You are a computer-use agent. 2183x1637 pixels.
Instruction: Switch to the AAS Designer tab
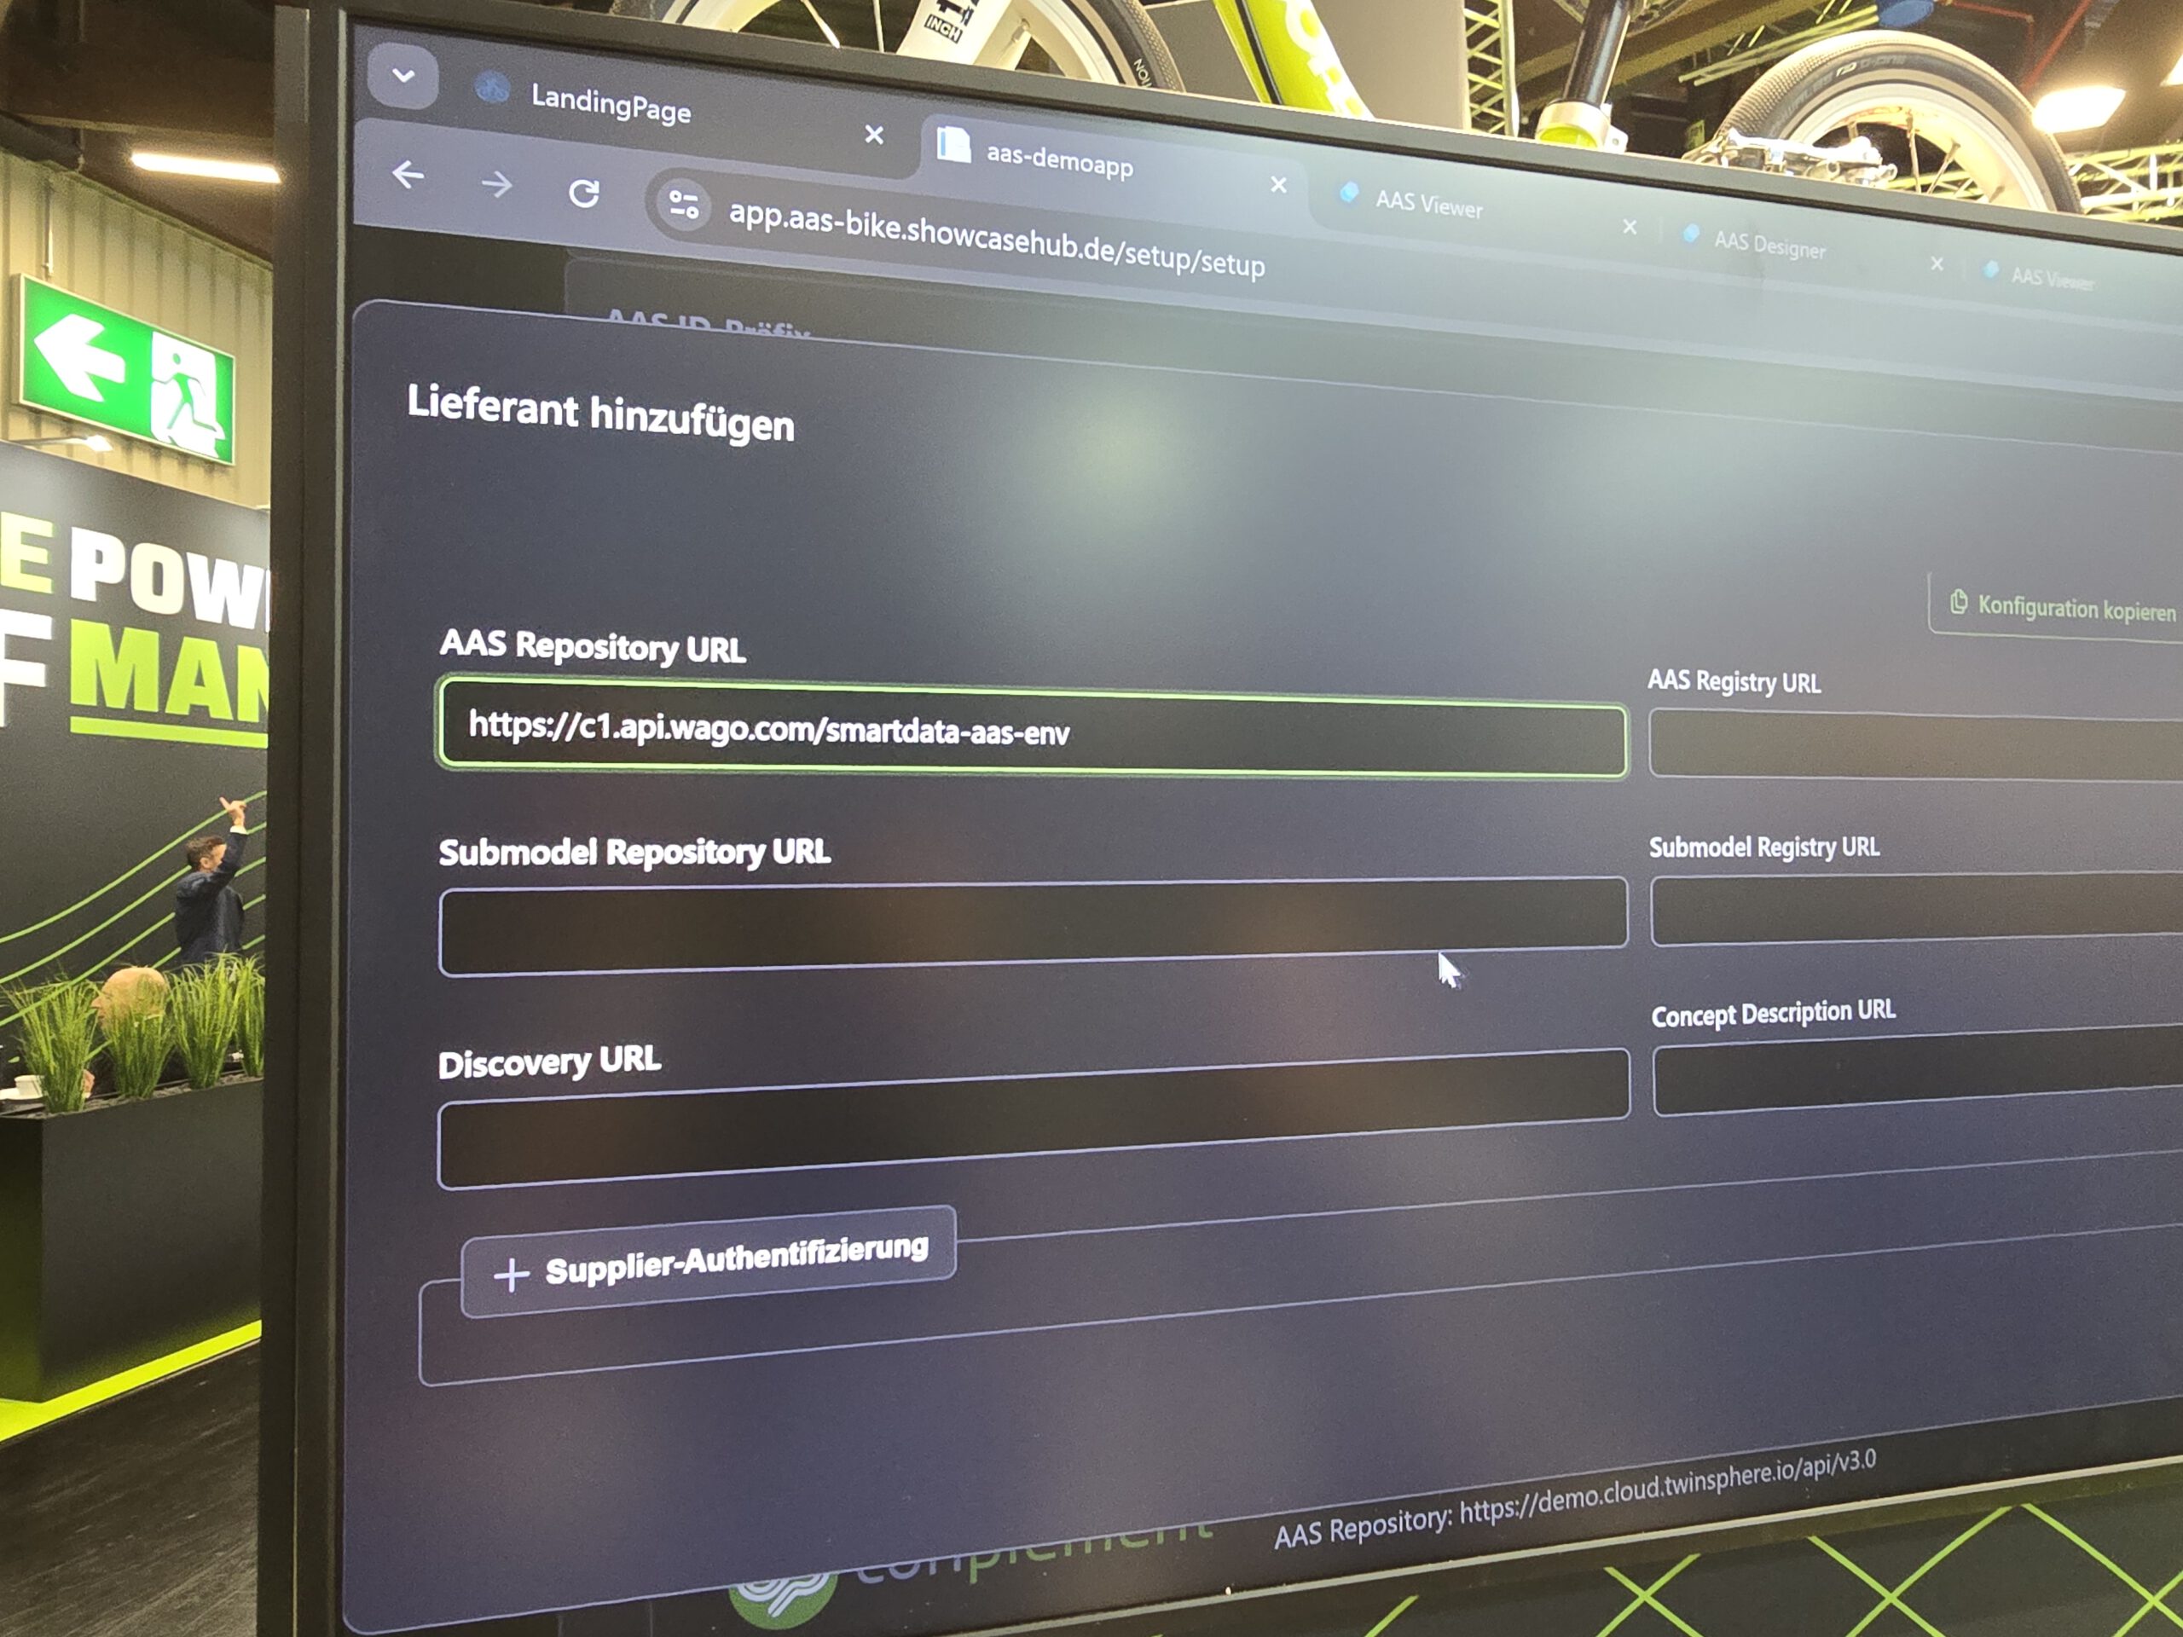pyautogui.click(x=1769, y=245)
